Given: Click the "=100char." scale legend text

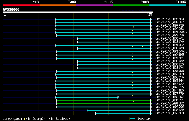Looking at the screenshot, I should 144,119.
